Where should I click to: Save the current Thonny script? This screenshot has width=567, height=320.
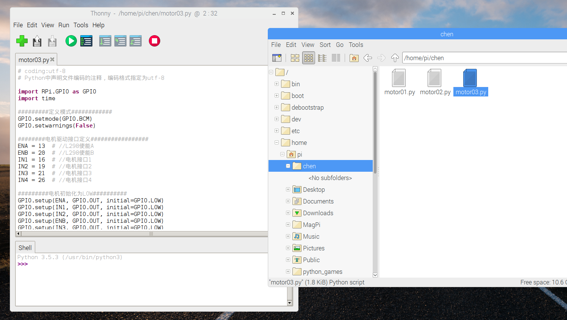(x=52, y=41)
